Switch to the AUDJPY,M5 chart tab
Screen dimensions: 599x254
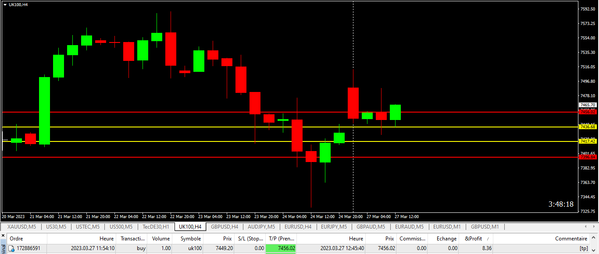(261, 227)
